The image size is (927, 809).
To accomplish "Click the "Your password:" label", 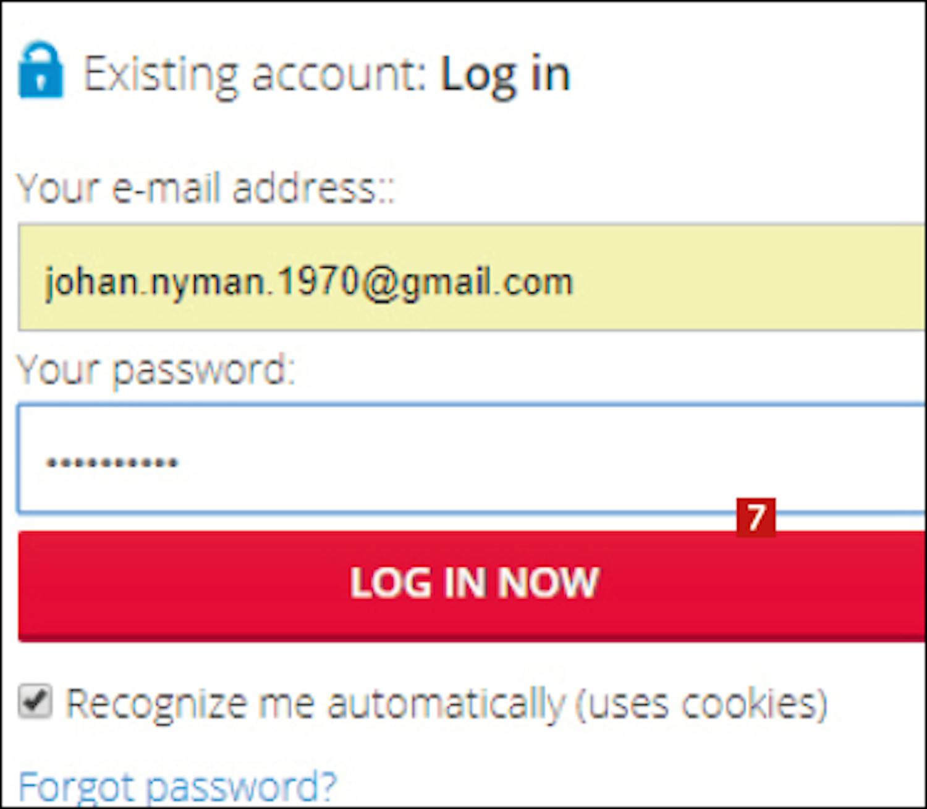I will (156, 370).
